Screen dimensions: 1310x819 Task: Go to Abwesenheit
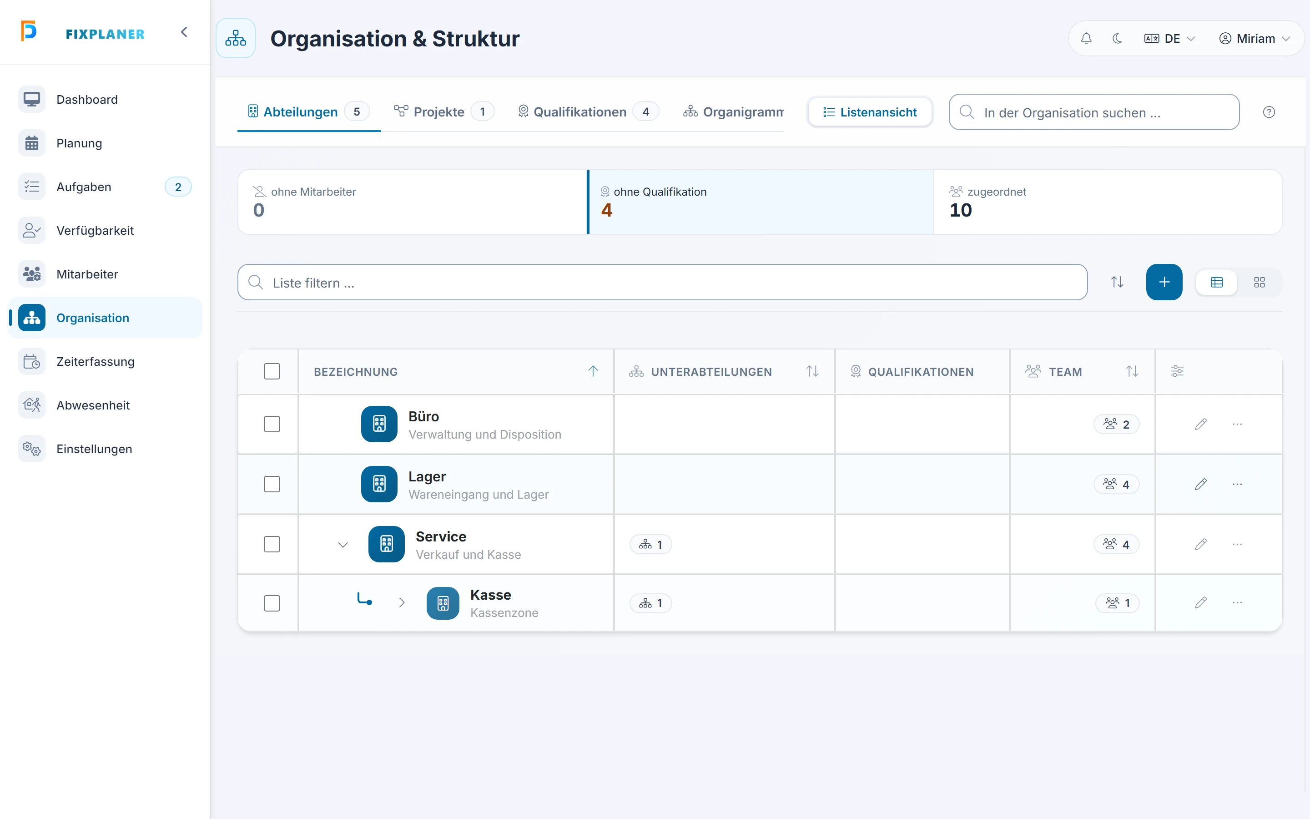pos(105,405)
